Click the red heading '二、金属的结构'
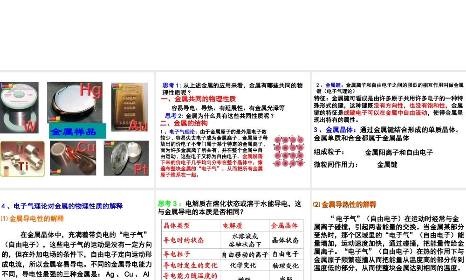466x280 pixels. 184,123
